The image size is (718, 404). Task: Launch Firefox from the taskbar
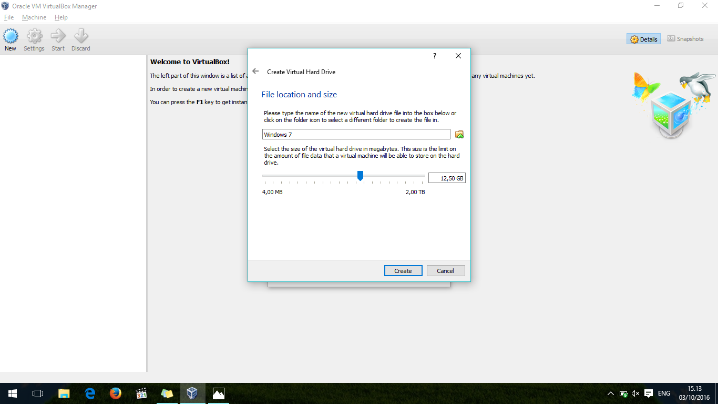point(115,393)
